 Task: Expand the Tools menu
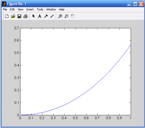coord(40,9)
